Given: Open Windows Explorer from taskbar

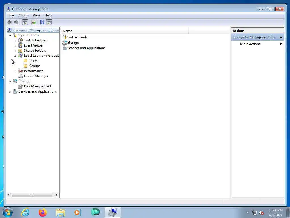Looking at the screenshot, I should (x=60, y=212).
